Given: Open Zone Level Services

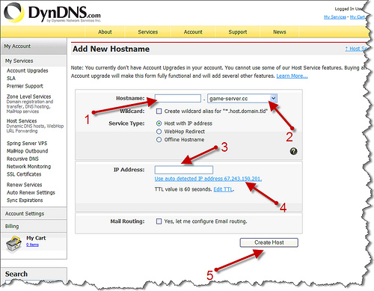Looking at the screenshot, I should (29, 97).
